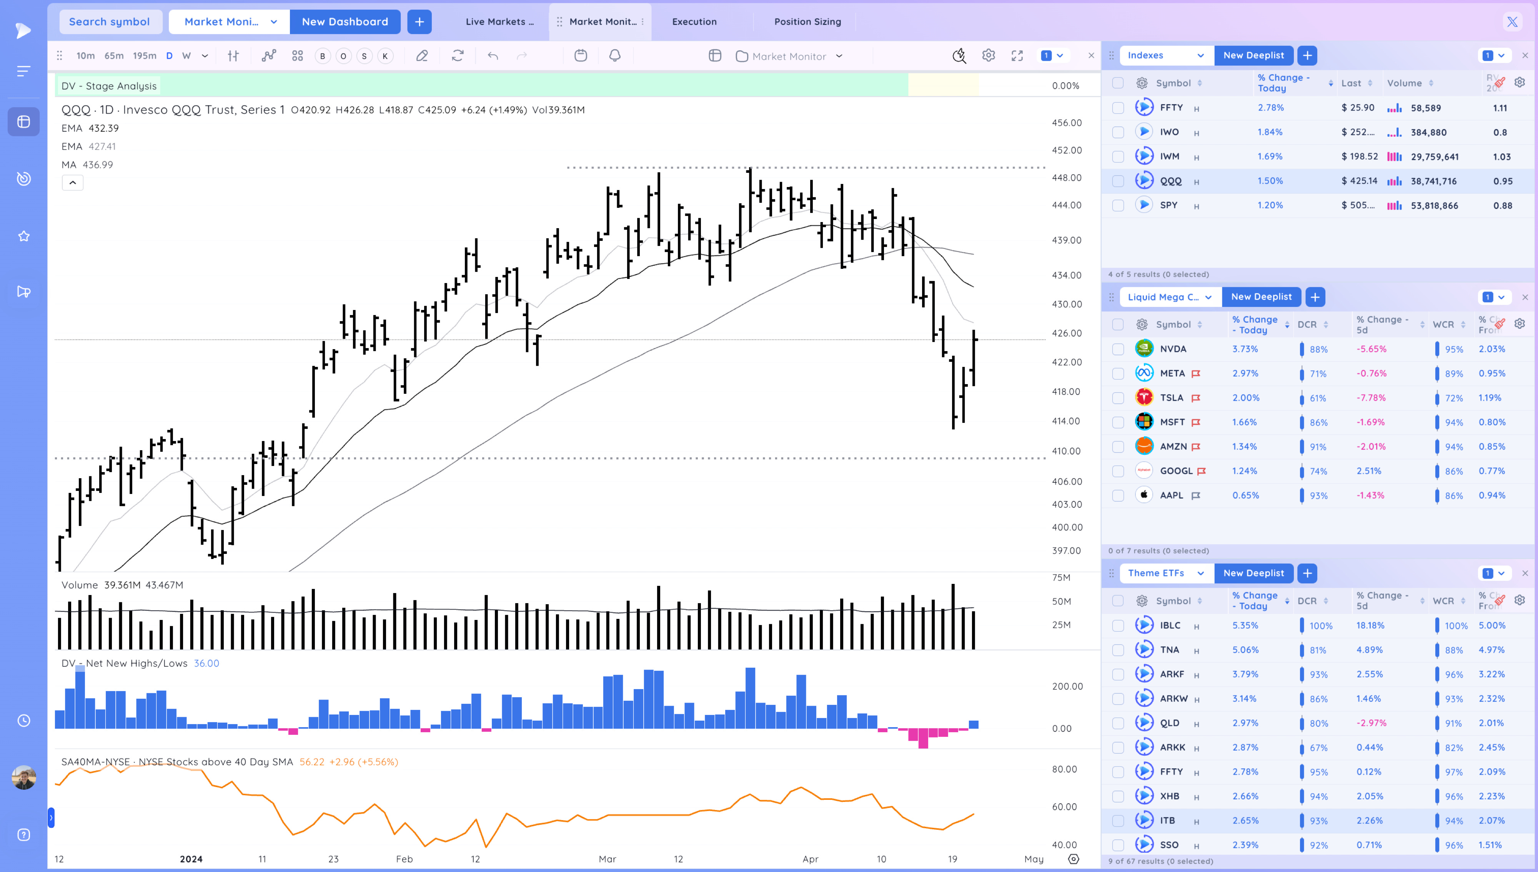Open the sidebar menu lines icon
The image size is (1538, 872).
pyautogui.click(x=23, y=71)
